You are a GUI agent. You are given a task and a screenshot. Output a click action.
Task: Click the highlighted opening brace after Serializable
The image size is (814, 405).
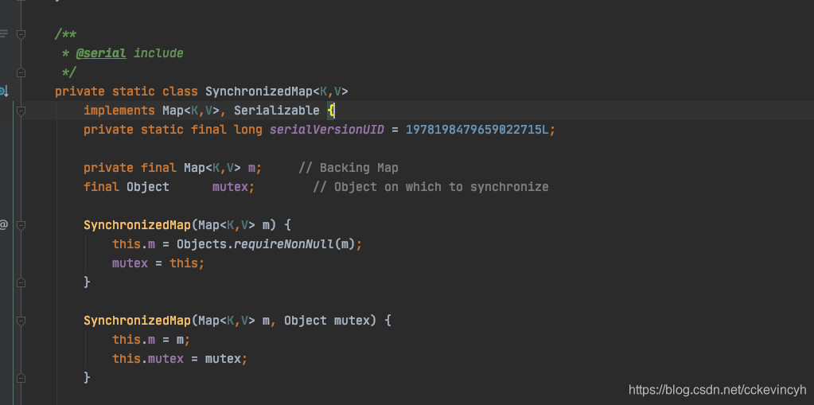(x=331, y=111)
